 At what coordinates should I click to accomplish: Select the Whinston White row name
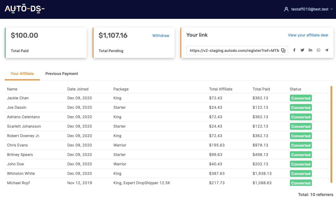21,173
